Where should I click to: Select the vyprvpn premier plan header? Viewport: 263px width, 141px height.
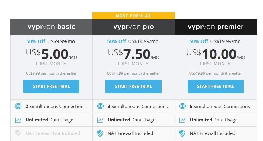pyautogui.click(x=216, y=27)
